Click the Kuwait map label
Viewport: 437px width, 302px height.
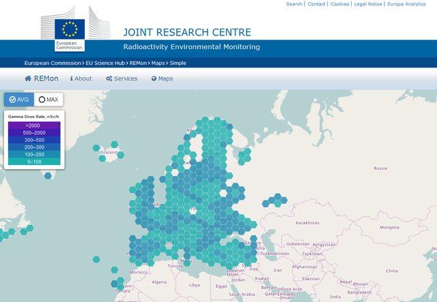point(262,278)
